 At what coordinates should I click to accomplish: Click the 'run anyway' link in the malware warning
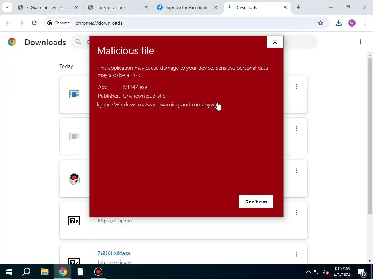(x=206, y=105)
